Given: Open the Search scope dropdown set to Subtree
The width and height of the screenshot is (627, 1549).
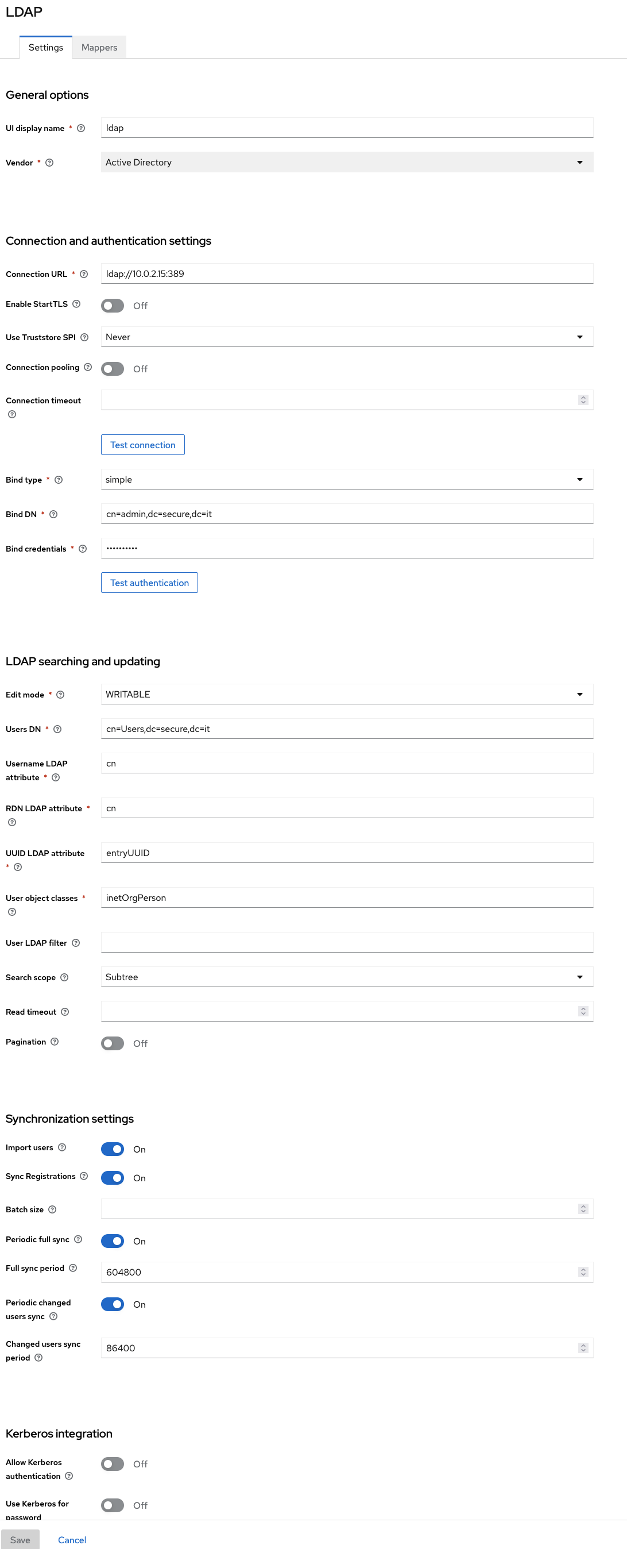Looking at the screenshot, I should point(347,977).
